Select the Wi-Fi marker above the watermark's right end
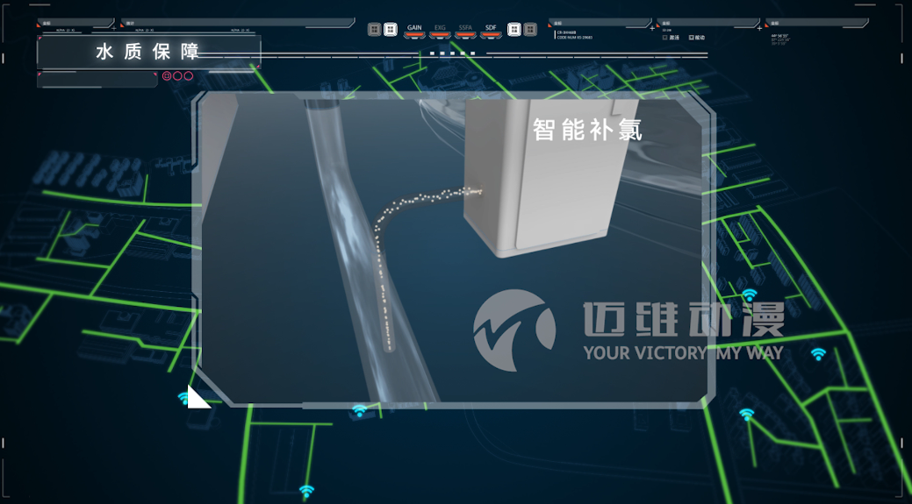This screenshot has width=912, height=504. tap(749, 295)
